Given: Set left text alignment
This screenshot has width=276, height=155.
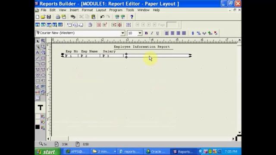Looking at the screenshot, I should pyautogui.click(x=167, y=33).
